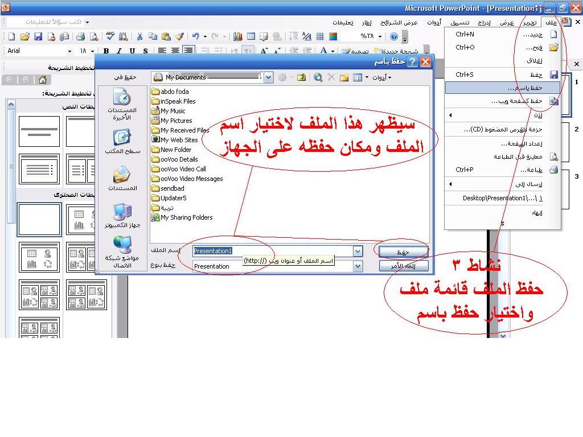Click the تصميم (Design) toolbar button
Image resolution: width=583 pixels, height=437 pixels.
pos(356,52)
